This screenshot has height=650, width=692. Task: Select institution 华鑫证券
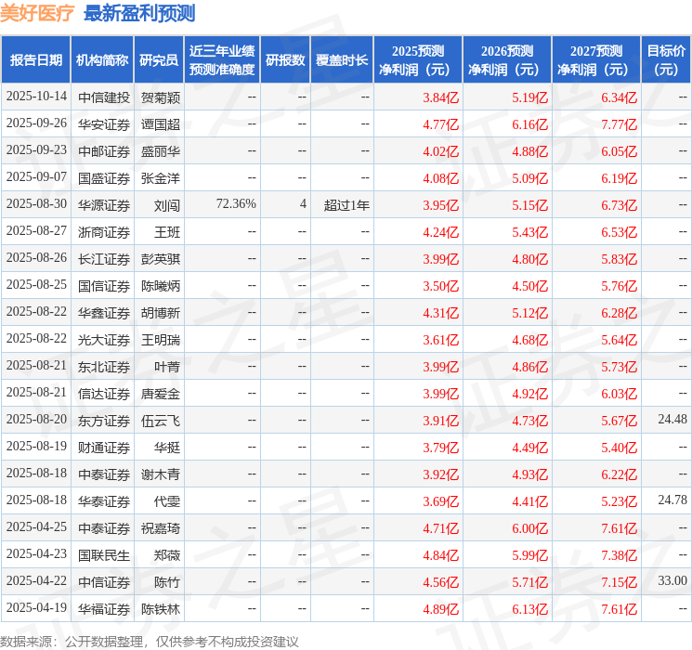pos(104,313)
